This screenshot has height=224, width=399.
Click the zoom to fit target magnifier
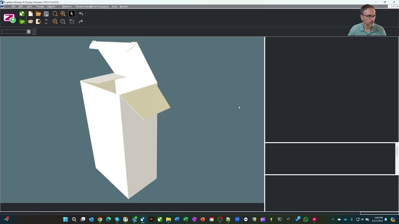click(x=55, y=21)
